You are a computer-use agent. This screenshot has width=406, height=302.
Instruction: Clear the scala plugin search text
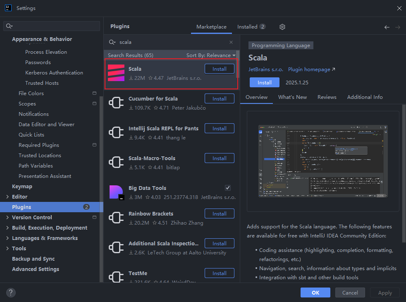(x=231, y=42)
